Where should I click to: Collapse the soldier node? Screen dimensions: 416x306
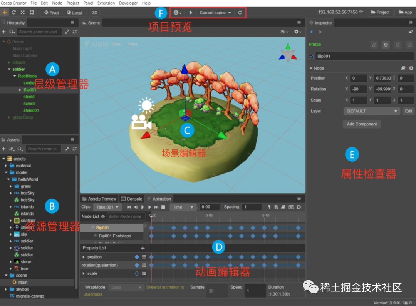[x=9, y=69]
